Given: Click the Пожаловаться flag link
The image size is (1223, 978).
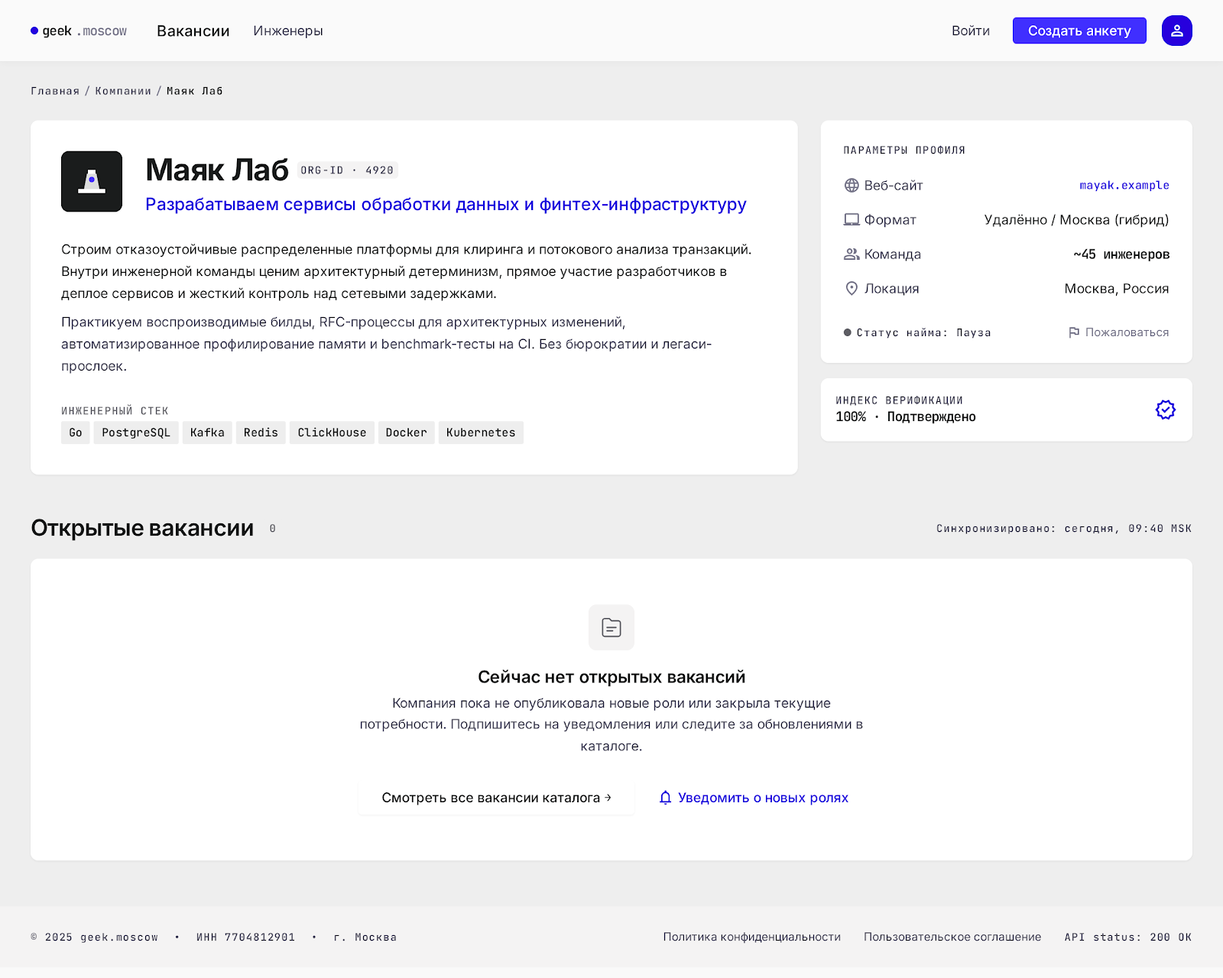Looking at the screenshot, I should 1118,332.
